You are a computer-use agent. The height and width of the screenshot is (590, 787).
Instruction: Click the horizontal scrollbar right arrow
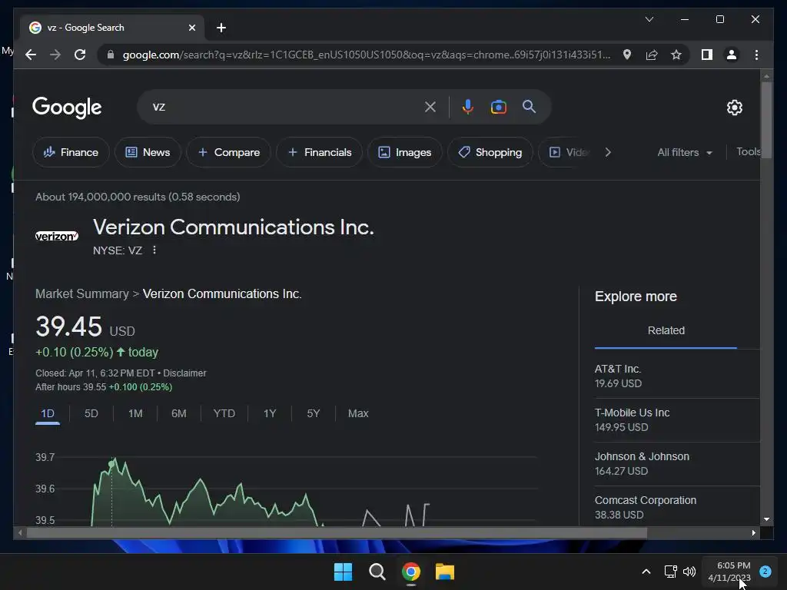click(753, 533)
